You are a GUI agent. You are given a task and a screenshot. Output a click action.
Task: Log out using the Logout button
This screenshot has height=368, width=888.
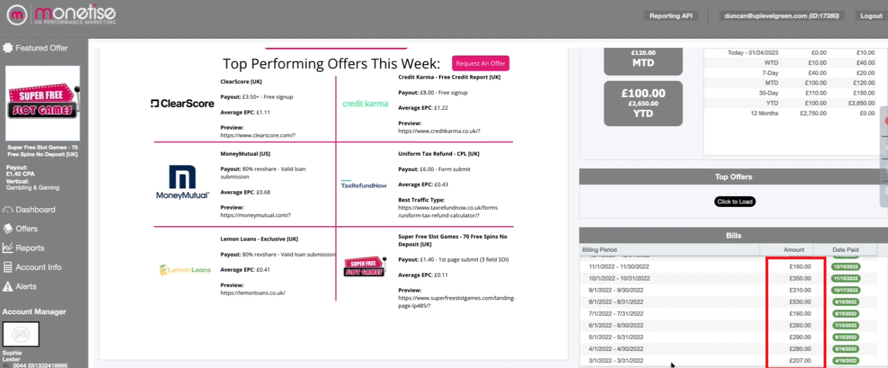[x=871, y=16]
